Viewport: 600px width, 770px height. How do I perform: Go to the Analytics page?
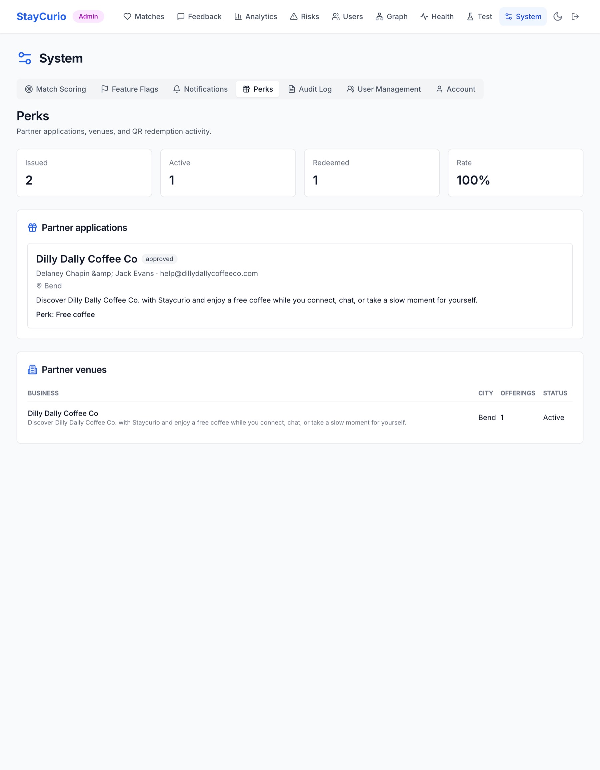pos(256,17)
